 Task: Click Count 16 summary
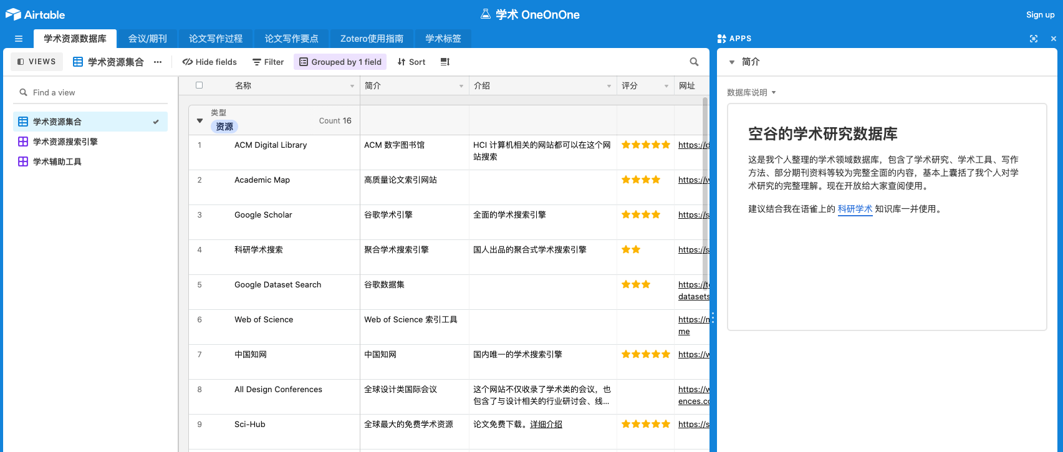[335, 121]
